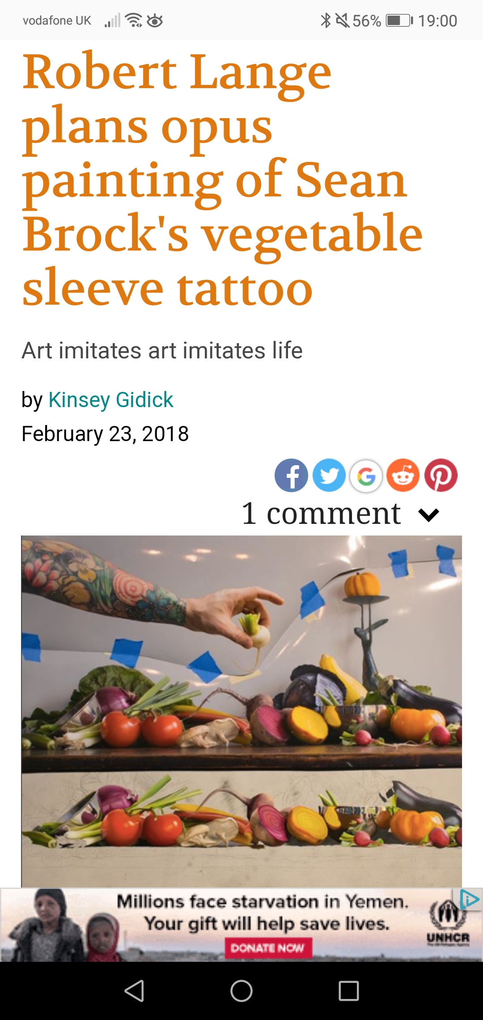Open the 1 comment section
The width and height of the screenshot is (483, 1020).
click(x=321, y=513)
